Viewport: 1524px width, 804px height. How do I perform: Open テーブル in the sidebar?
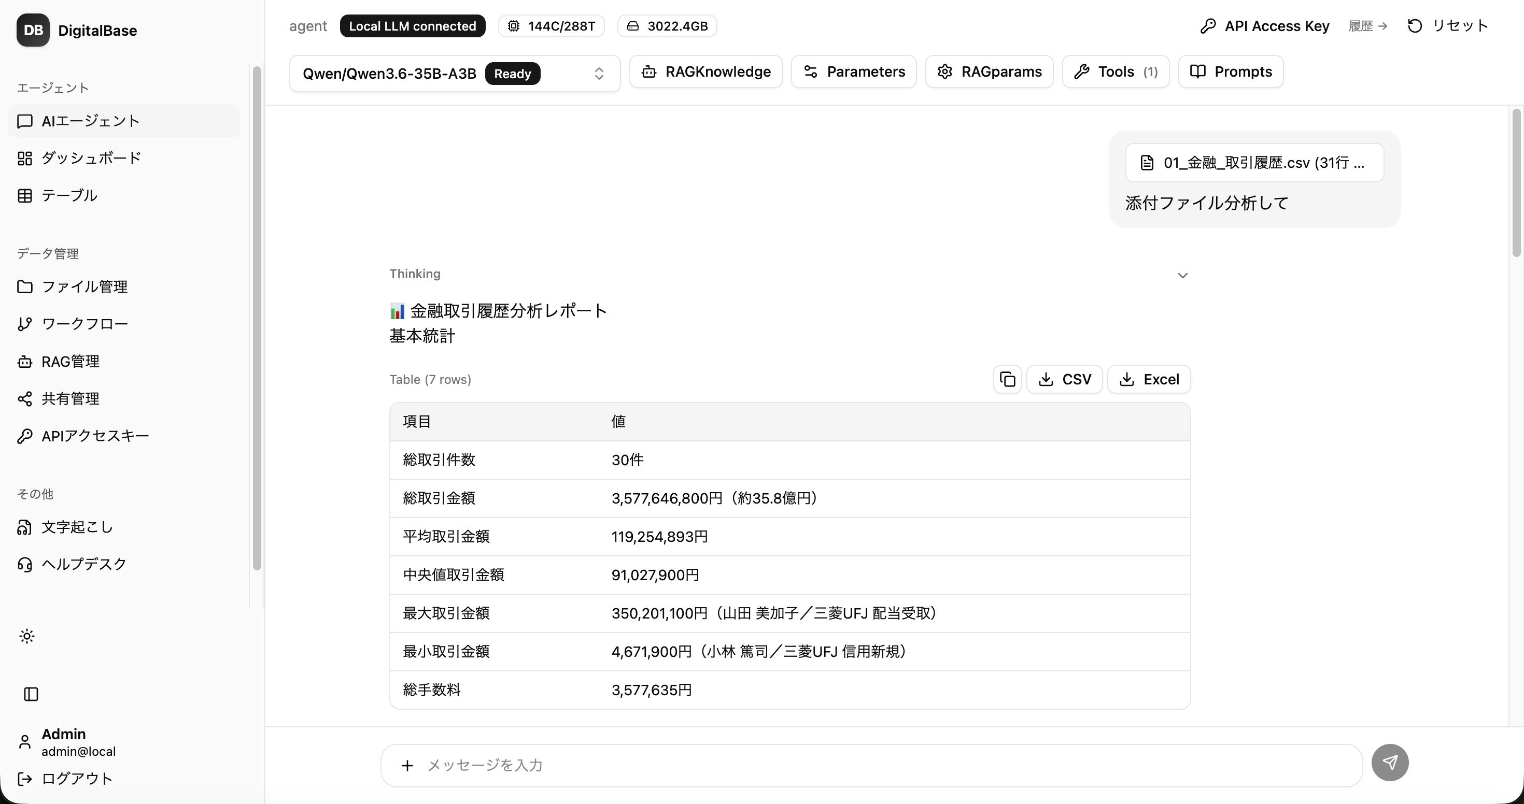click(x=124, y=196)
